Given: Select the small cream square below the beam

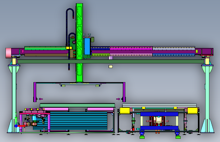Looking at the screenshot, I should click(x=111, y=66).
